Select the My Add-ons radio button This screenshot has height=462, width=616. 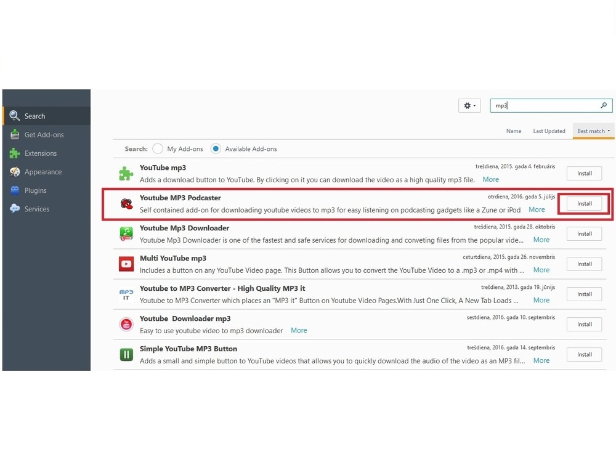158,148
